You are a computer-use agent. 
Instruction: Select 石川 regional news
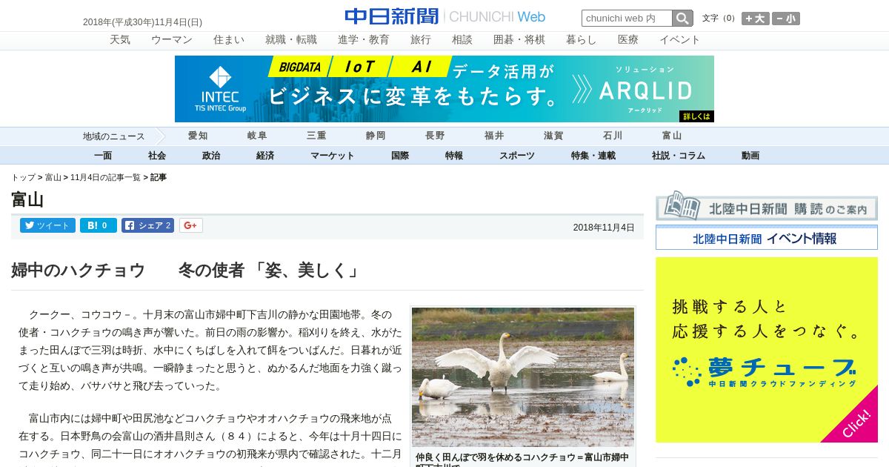(x=613, y=136)
